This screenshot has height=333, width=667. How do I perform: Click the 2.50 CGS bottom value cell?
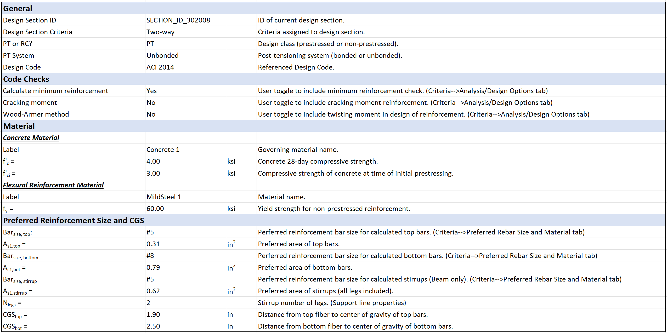pos(154,326)
